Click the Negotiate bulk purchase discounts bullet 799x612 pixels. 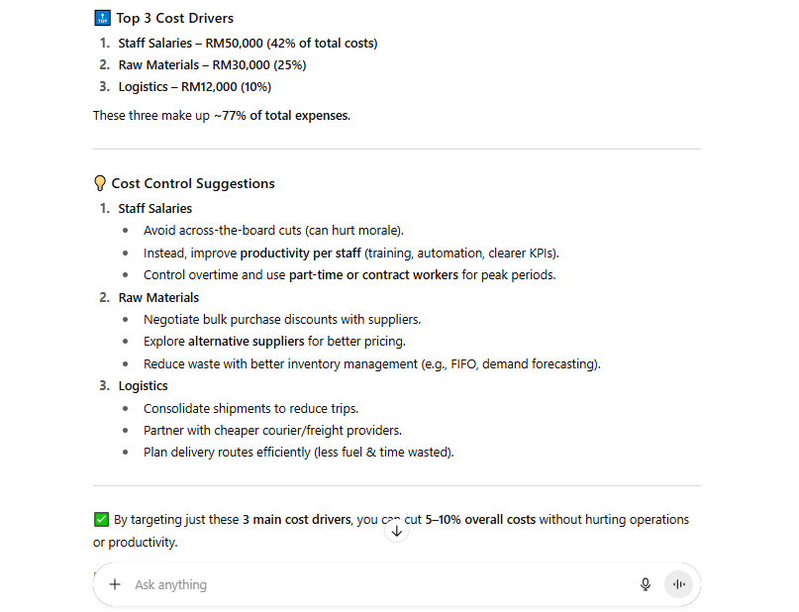click(x=282, y=319)
